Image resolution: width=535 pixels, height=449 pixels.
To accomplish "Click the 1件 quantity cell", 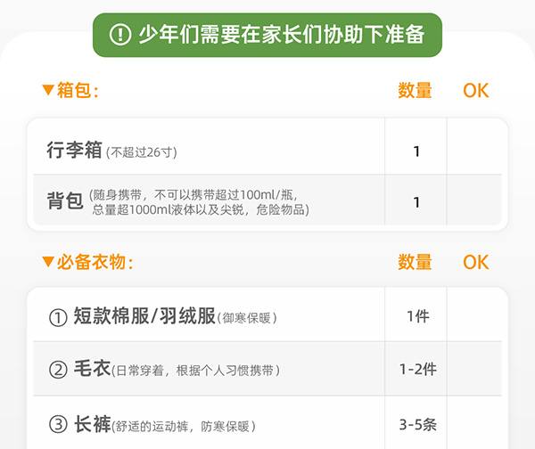I will (416, 316).
